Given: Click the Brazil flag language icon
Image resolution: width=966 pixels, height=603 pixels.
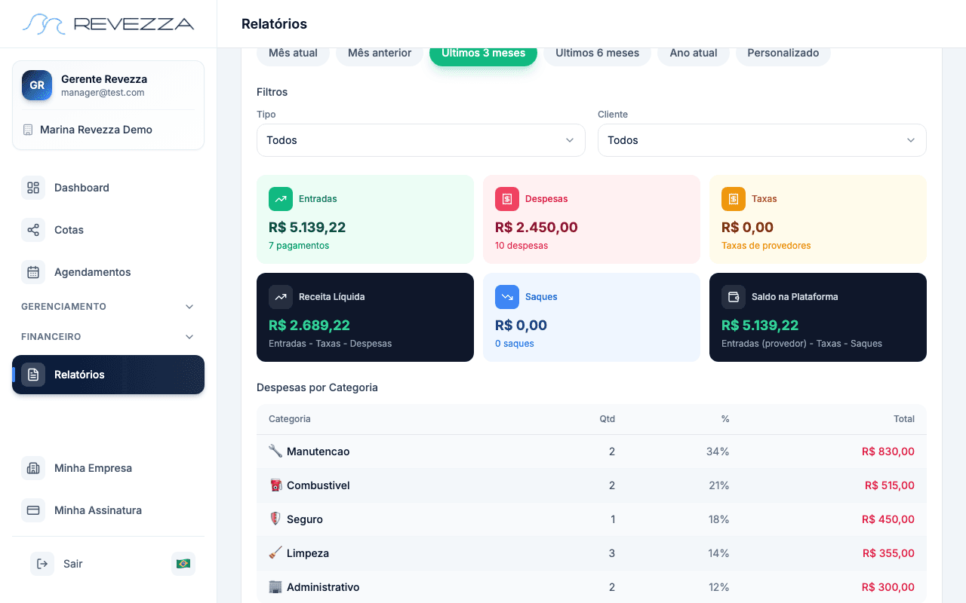Looking at the screenshot, I should click(x=183, y=564).
